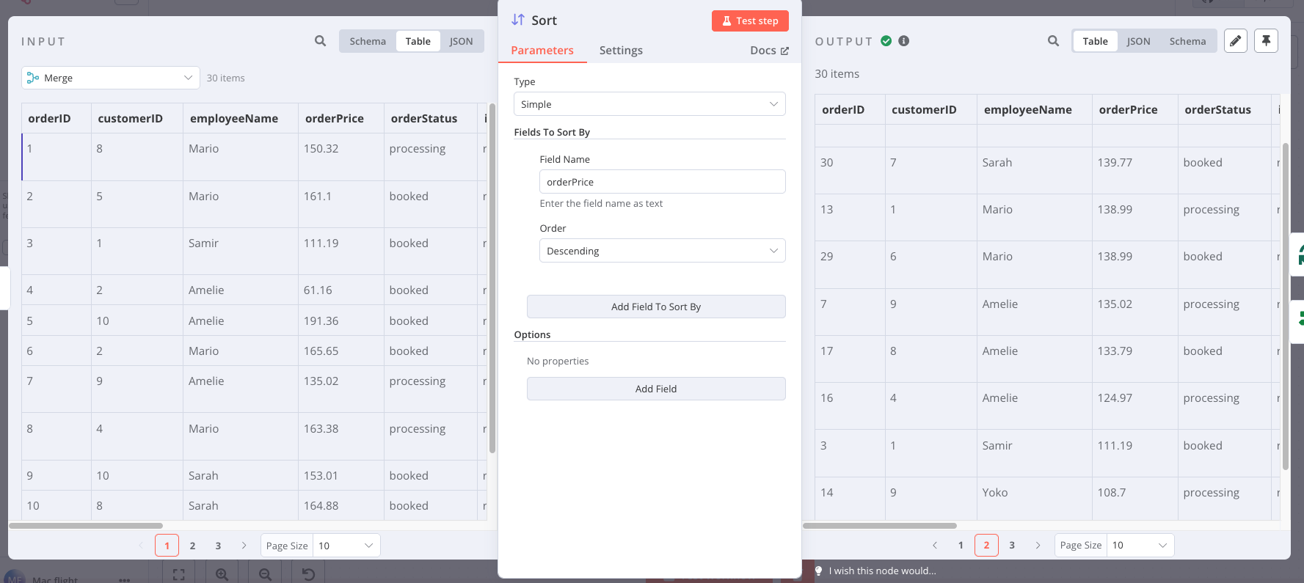Viewport: 1304px width, 583px height.
Task: Select the 150.32 price cell in INPUT
Action: [340, 157]
